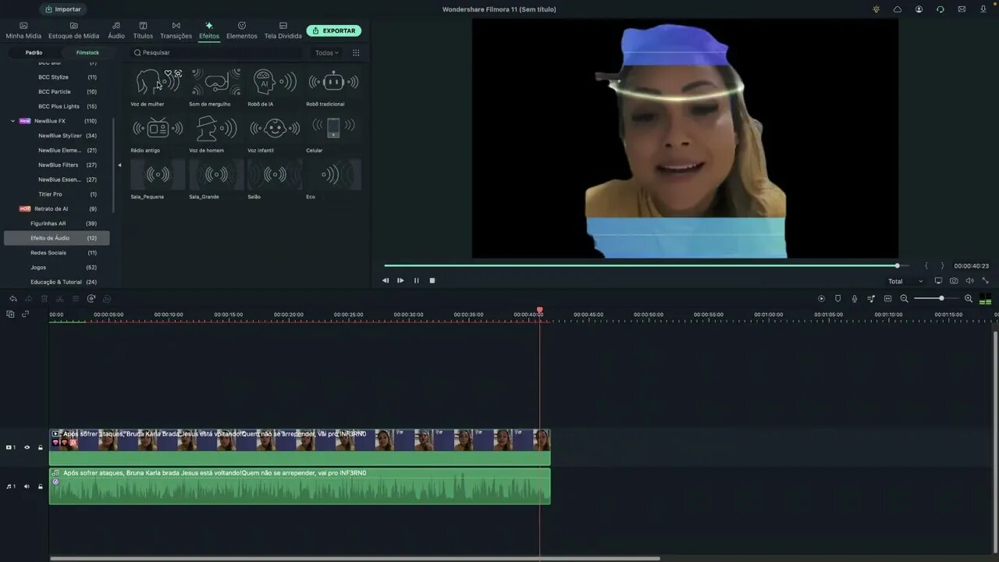Image resolution: width=999 pixels, height=562 pixels.
Task: Stop the preview playback
Action: (432, 280)
